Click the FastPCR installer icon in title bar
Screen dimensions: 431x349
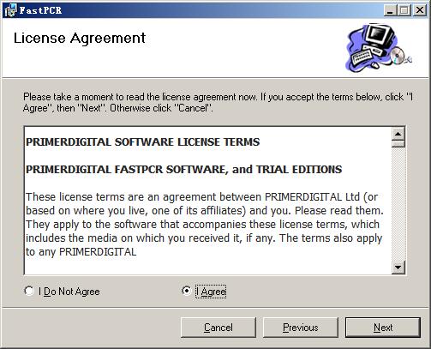tap(10, 10)
